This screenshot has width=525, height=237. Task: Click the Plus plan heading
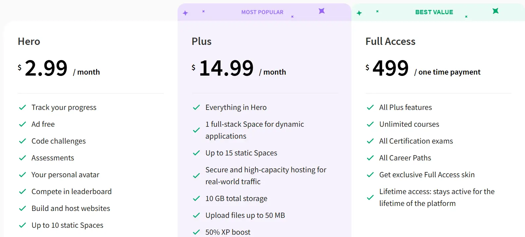pos(201,42)
